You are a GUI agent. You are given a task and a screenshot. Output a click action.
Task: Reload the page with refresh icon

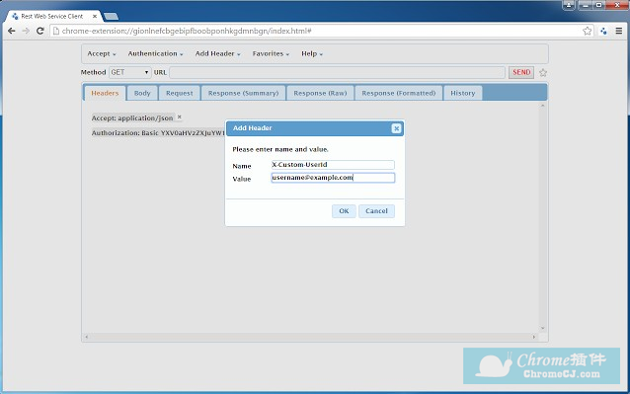click(39, 31)
